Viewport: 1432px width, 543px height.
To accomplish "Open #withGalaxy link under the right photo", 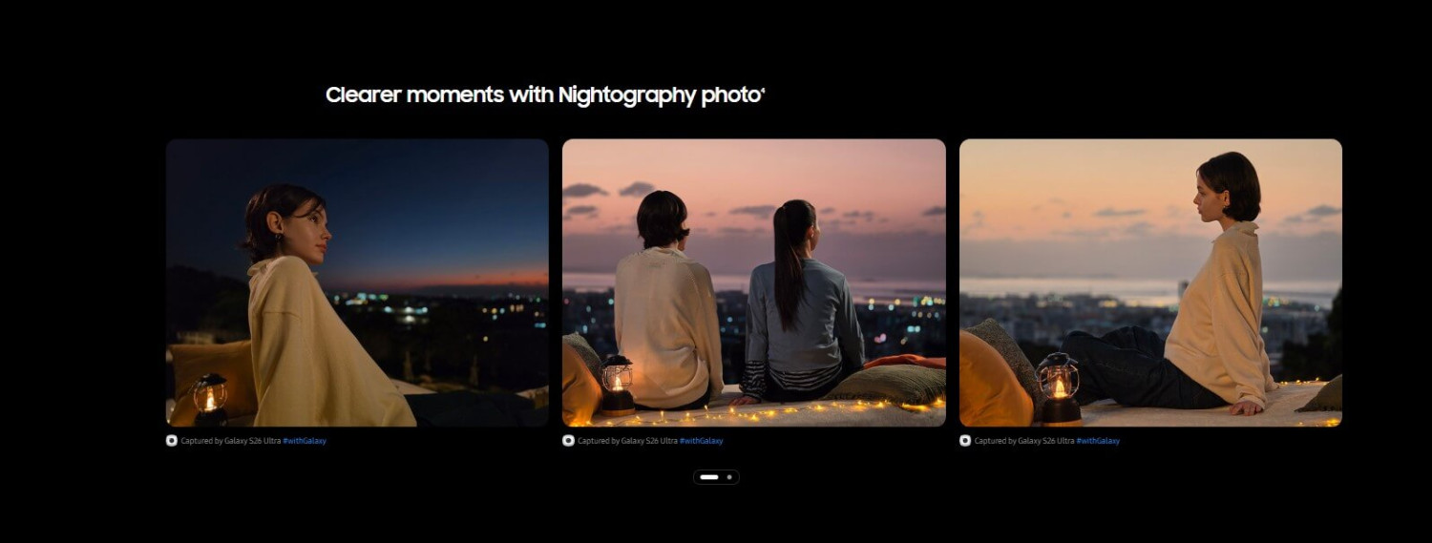I will point(1098,441).
